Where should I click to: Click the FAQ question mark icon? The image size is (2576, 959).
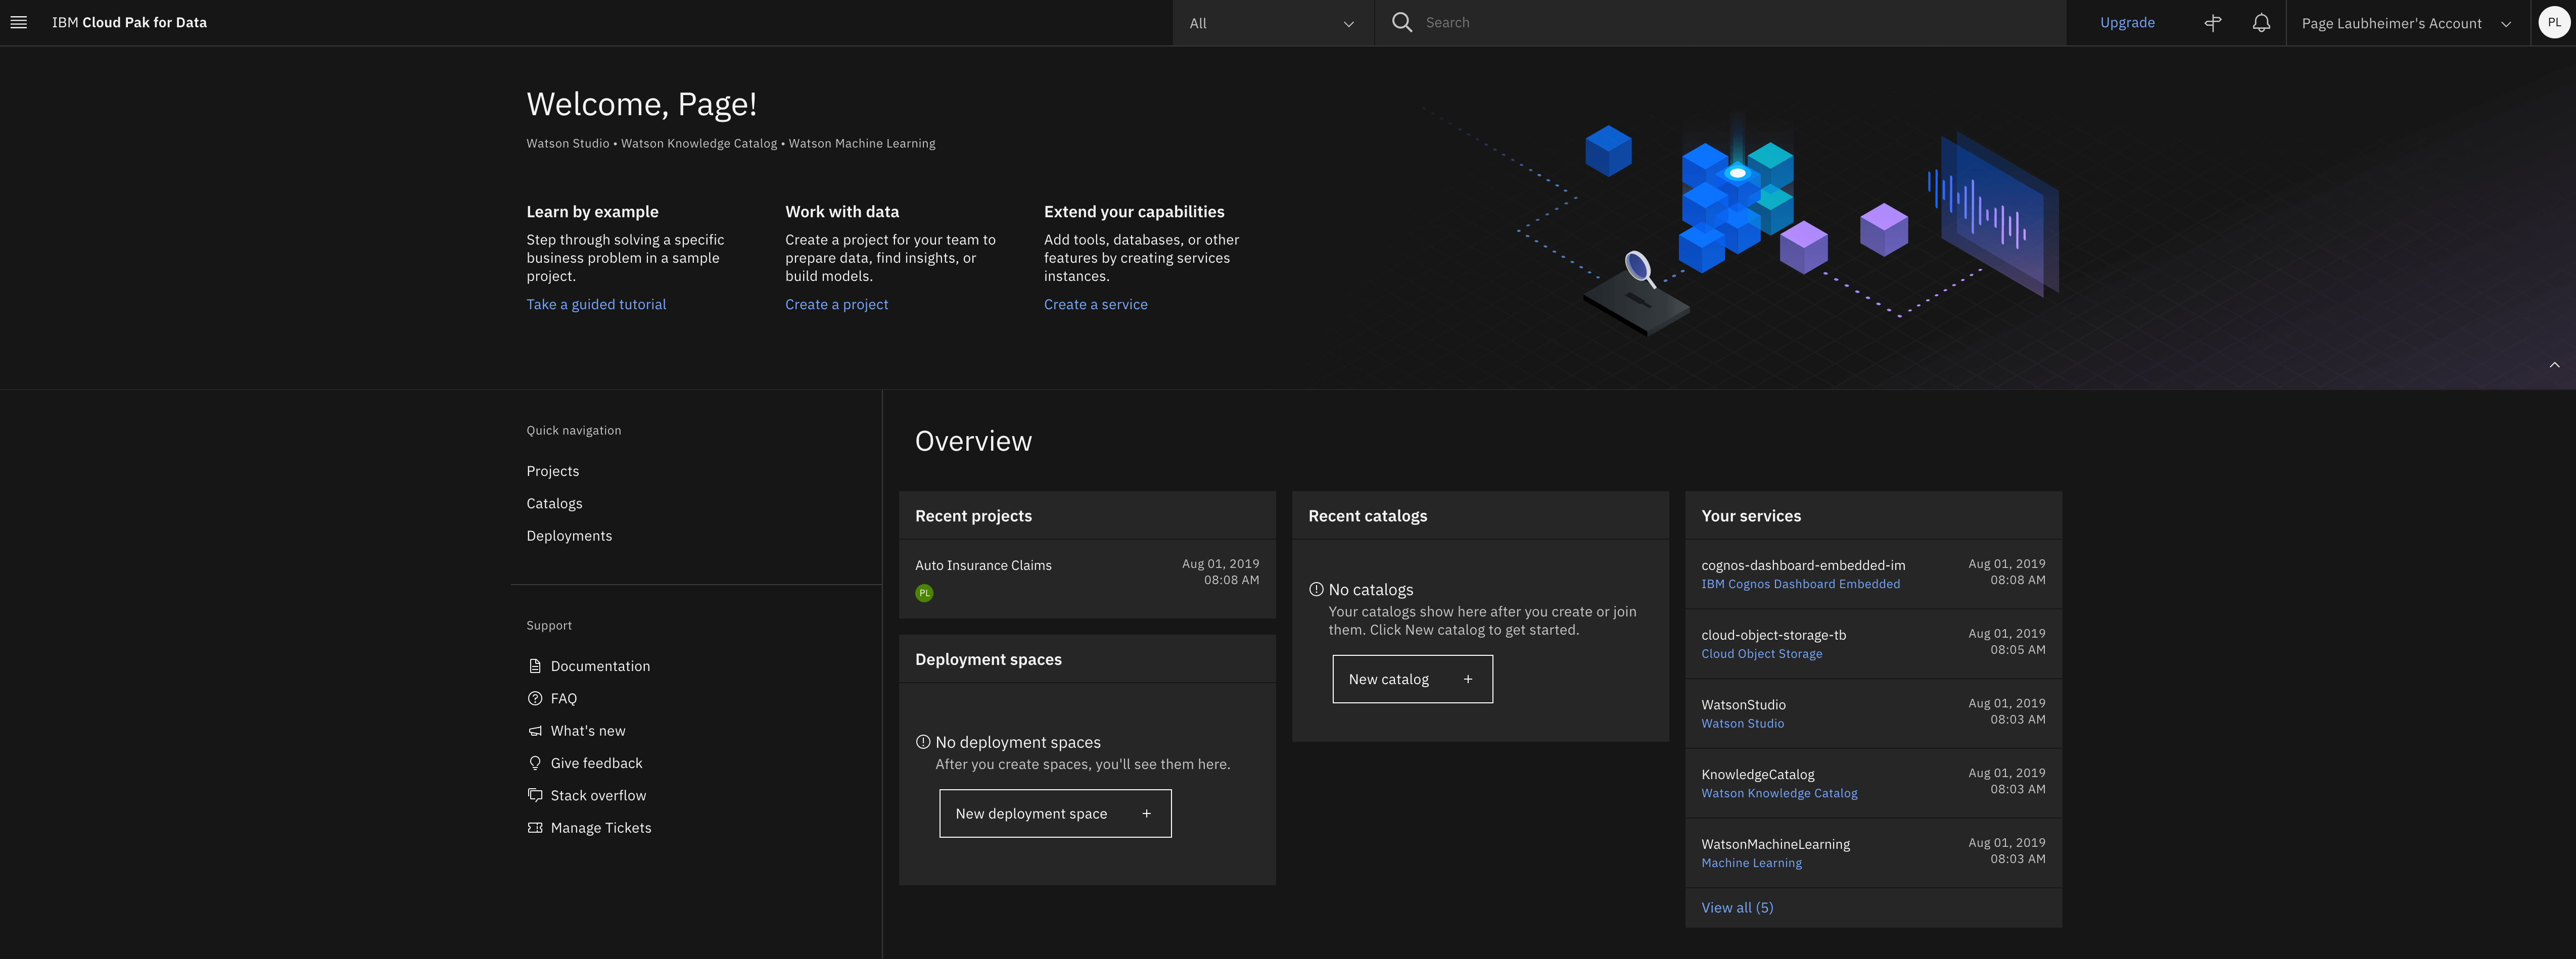(535, 698)
